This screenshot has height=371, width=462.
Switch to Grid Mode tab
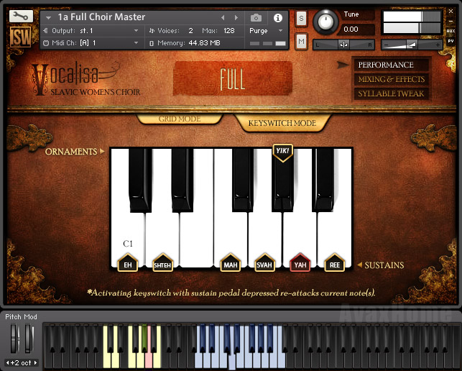(180, 119)
